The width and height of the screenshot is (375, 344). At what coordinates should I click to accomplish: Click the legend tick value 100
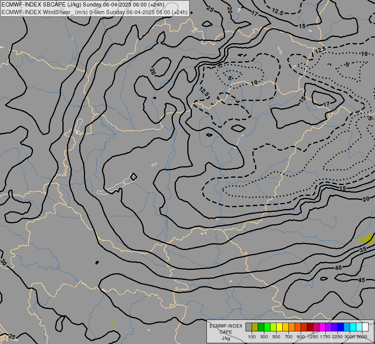252,337
